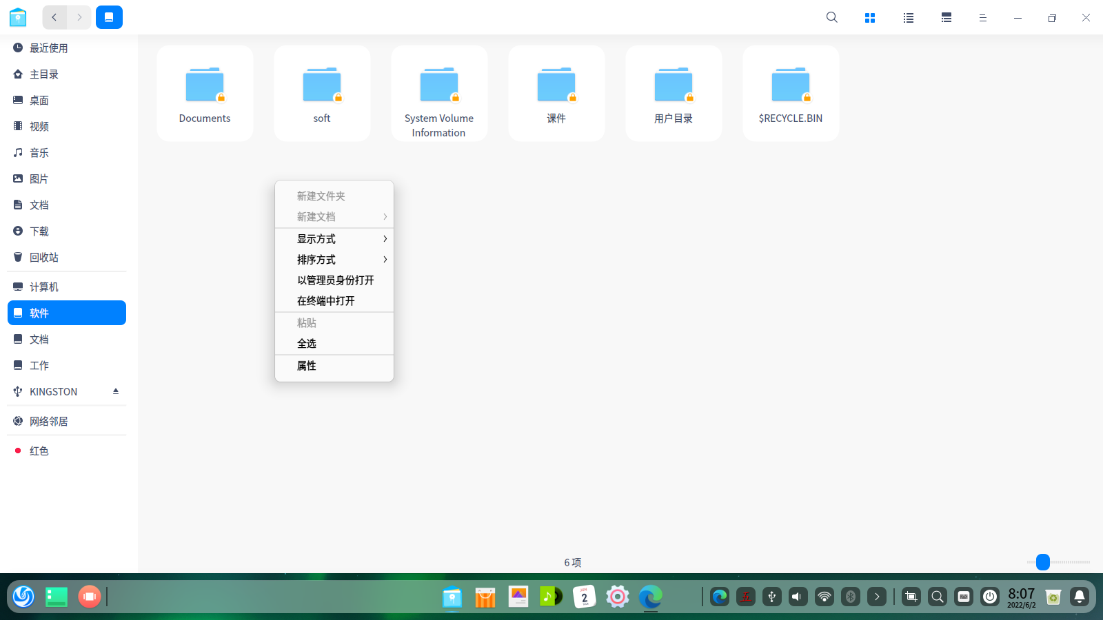Toggle Wi-Fi from the system tray
1103x620 pixels.
click(824, 597)
